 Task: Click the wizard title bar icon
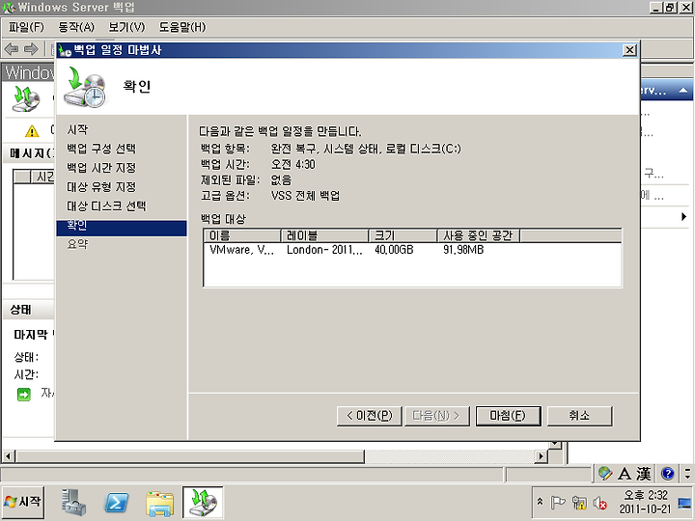pyautogui.click(x=65, y=50)
